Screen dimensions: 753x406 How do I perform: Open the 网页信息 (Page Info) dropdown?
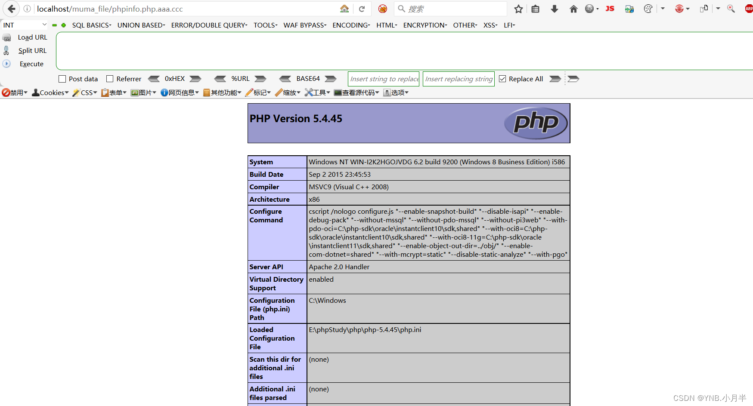[180, 92]
